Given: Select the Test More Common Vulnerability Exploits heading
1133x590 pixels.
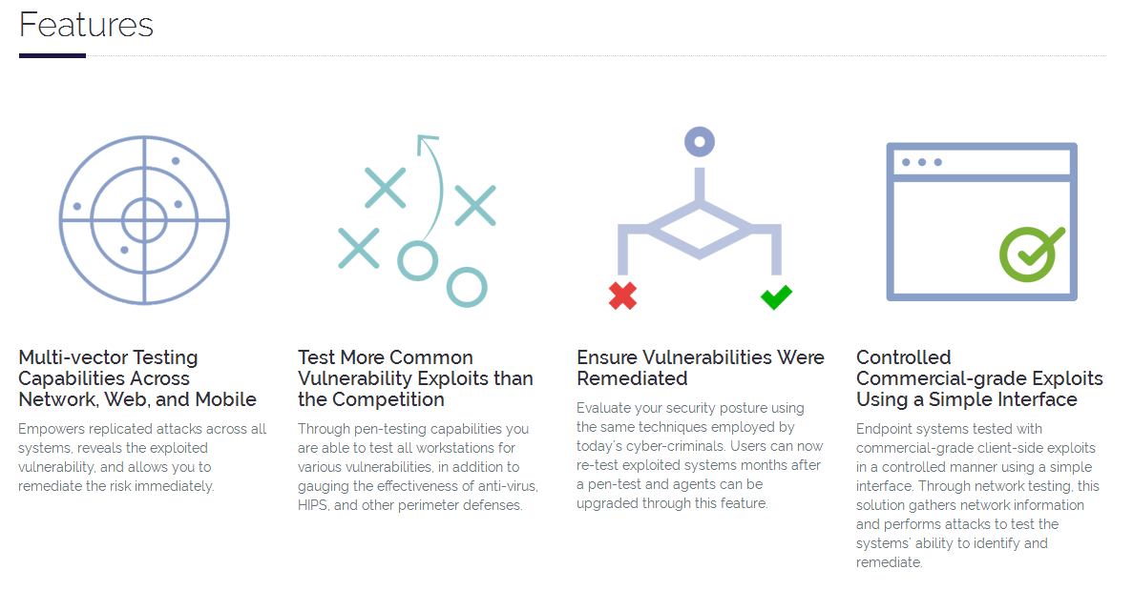Looking at the screenshot, I should coord(415,378).
